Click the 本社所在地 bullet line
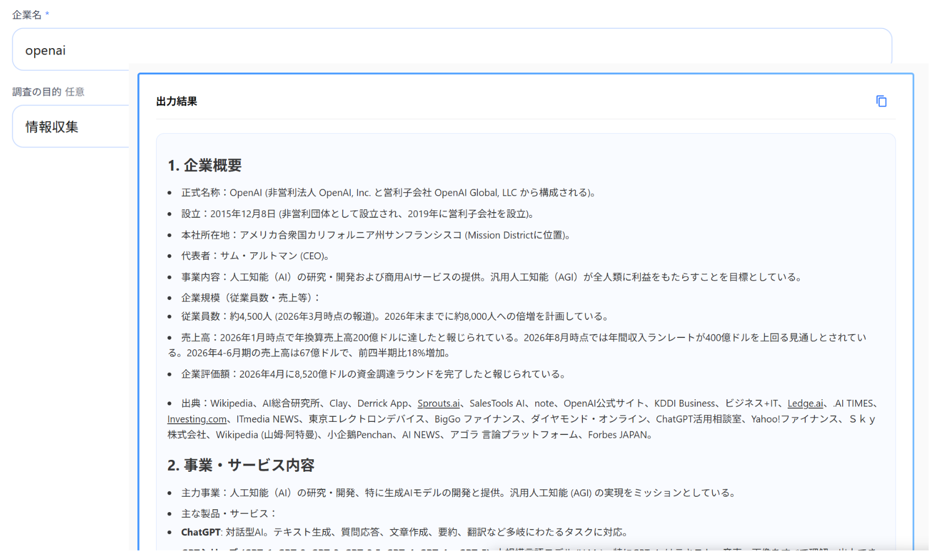The image size is (933, 558). pos(377,235)
